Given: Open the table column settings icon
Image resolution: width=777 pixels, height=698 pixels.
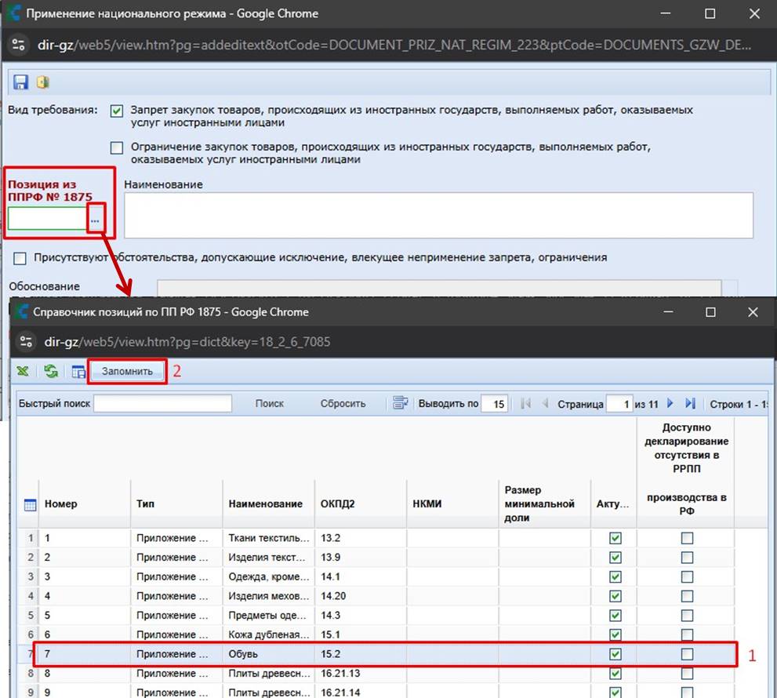Looking at the screenshot, I should pyautogui.click(x=78, y=371).
